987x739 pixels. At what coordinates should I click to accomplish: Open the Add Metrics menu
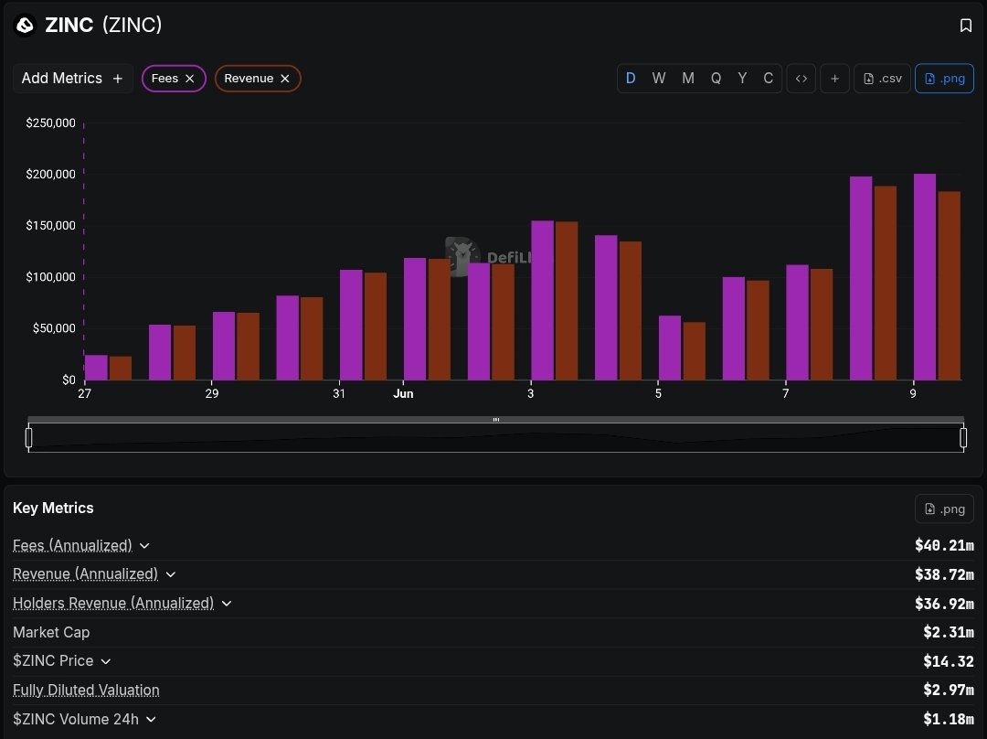click(x=73, y=78)
